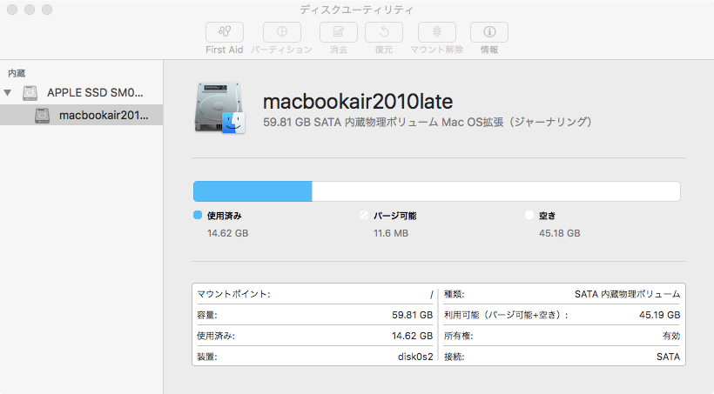The height and width of the screenshot is (394, 714).
Task: Click the パーティション (Partition) toolbar icon
Action: tap(281, 32)
